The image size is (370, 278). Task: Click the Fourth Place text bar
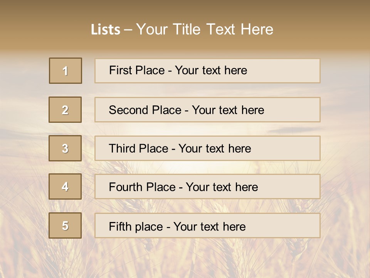coord(207,186)
